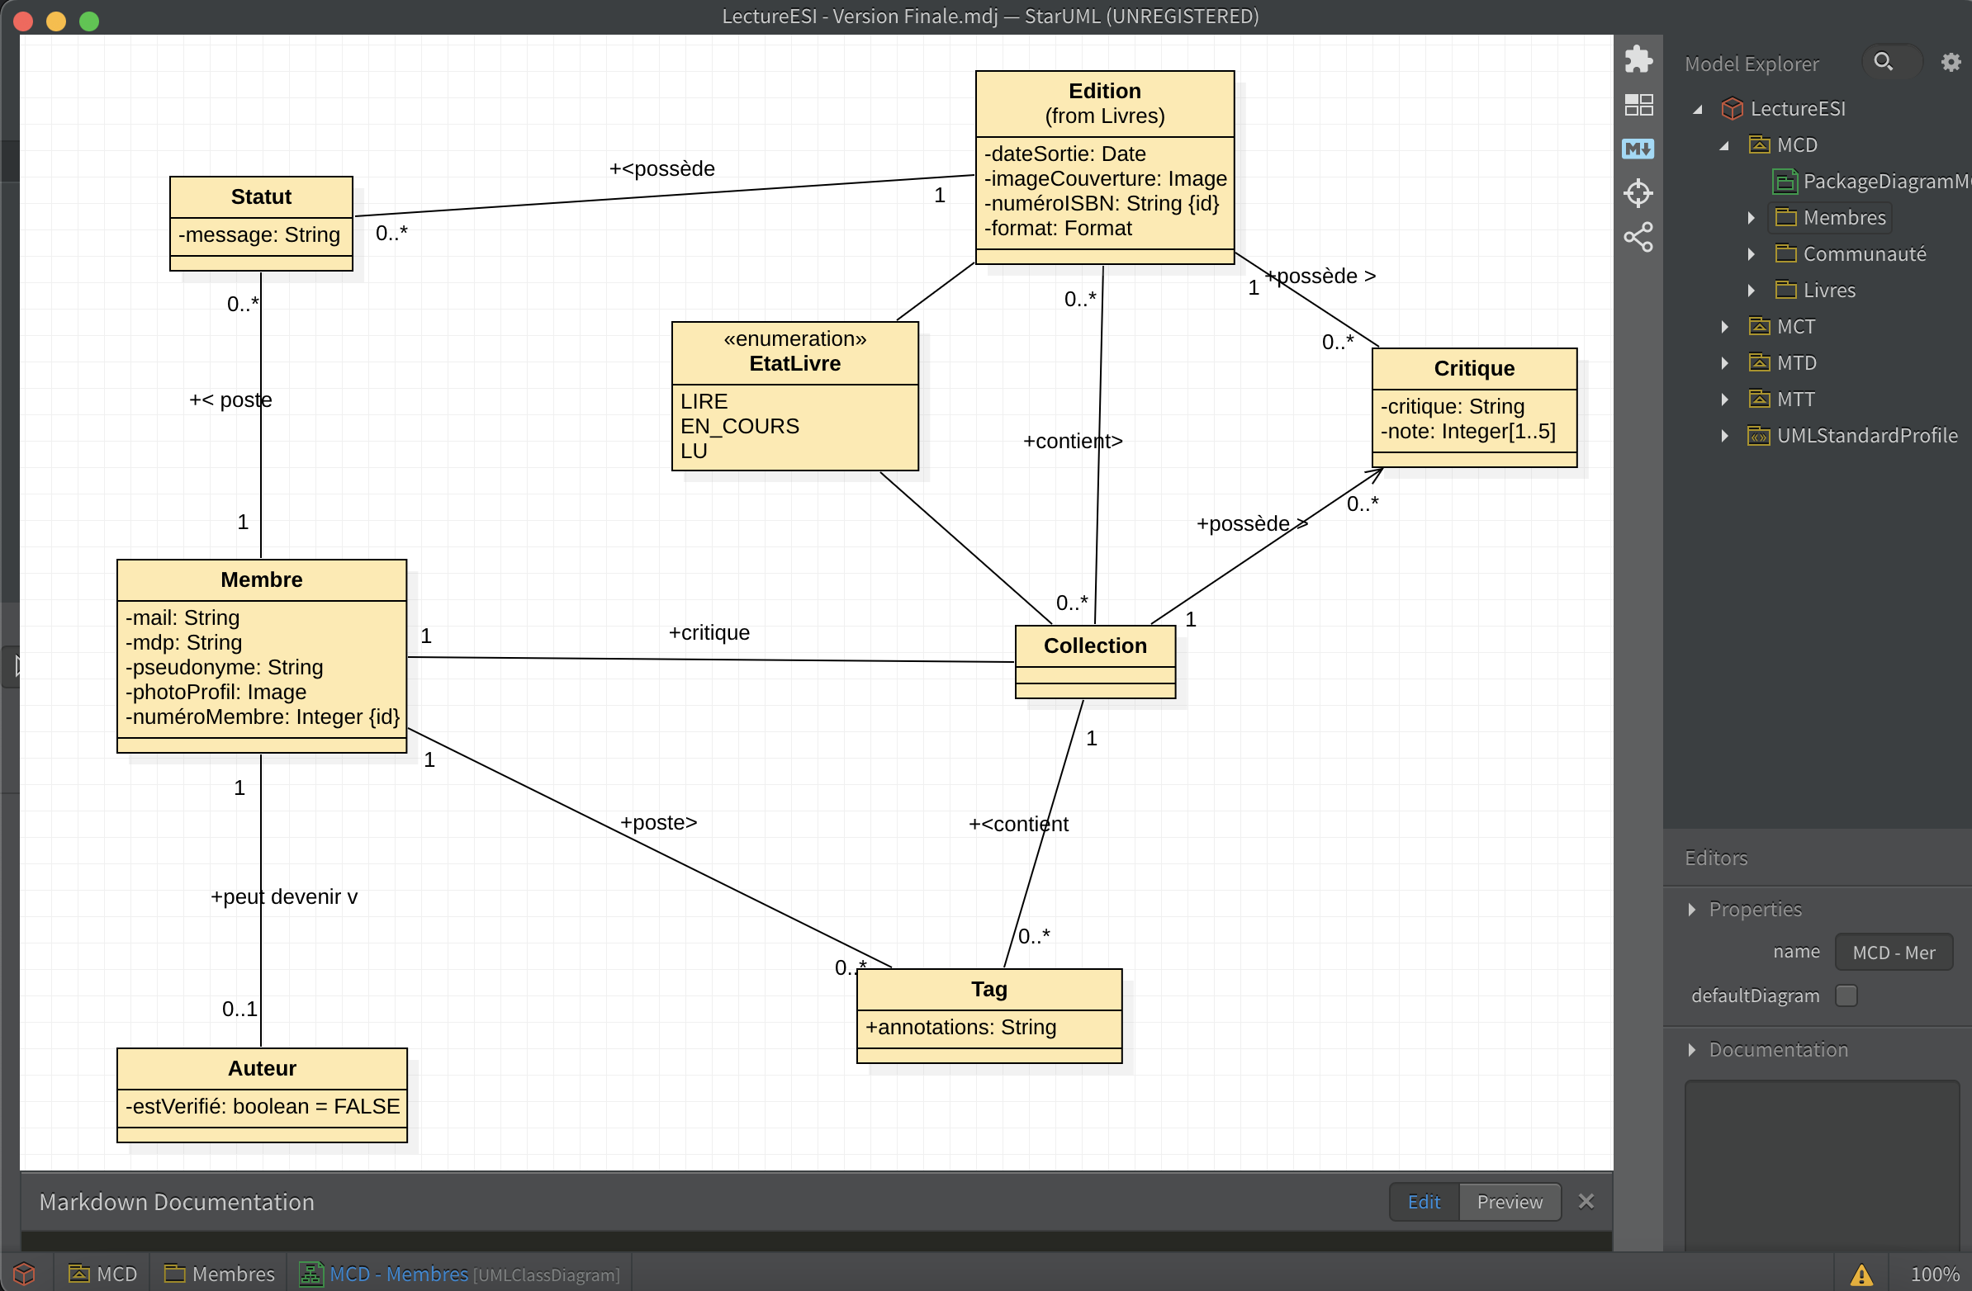Viewport: 1972px width, 1291px height.
Task: Click the project cube icon in status bar
Action: 24,1274
